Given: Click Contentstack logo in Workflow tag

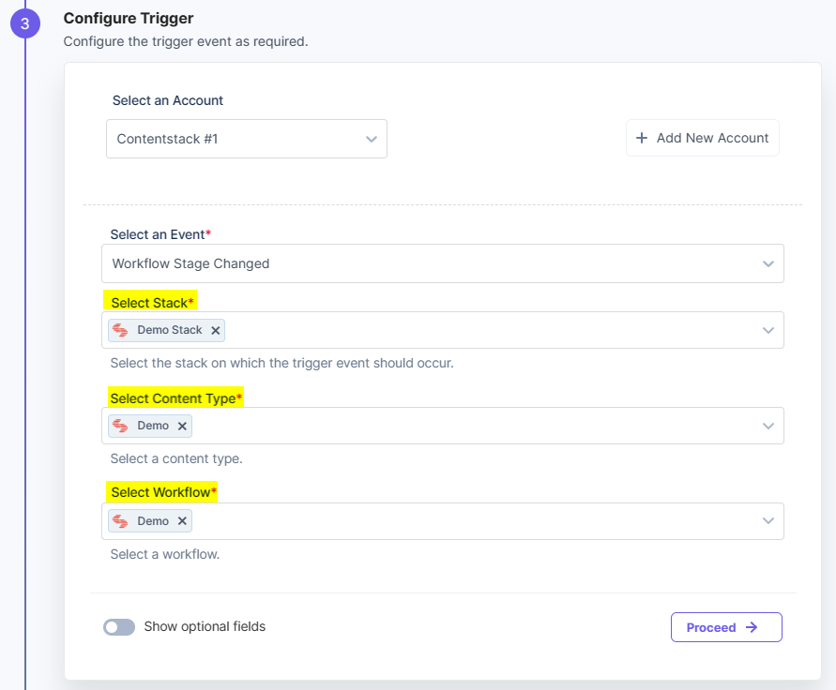Looking at the screenshot, I should click(120, 521).
